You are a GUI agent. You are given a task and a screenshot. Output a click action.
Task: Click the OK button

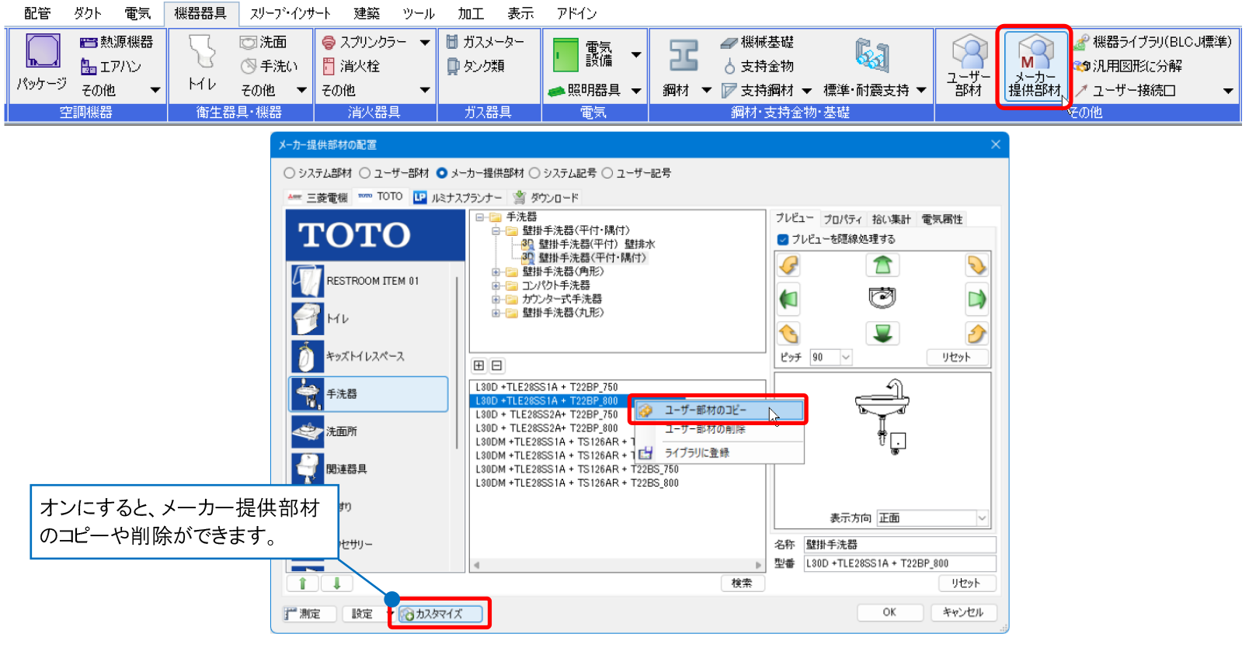pyautogui.click(x=889, y=612)
